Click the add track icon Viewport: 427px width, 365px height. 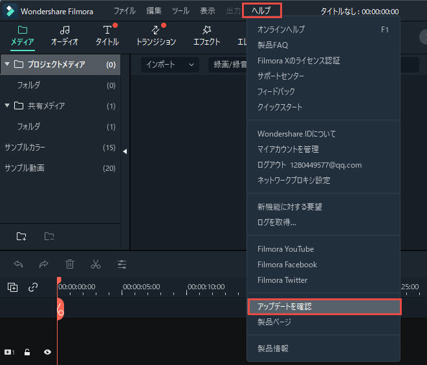point(12,287)
